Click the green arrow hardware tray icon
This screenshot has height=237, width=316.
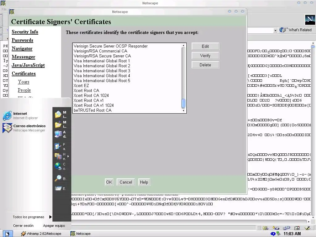click(279, 234)
